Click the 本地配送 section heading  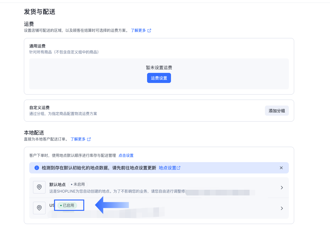click(34, 133)
